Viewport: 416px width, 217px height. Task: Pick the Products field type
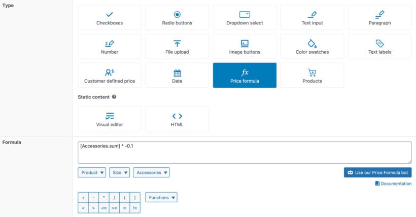coord(313,76)
